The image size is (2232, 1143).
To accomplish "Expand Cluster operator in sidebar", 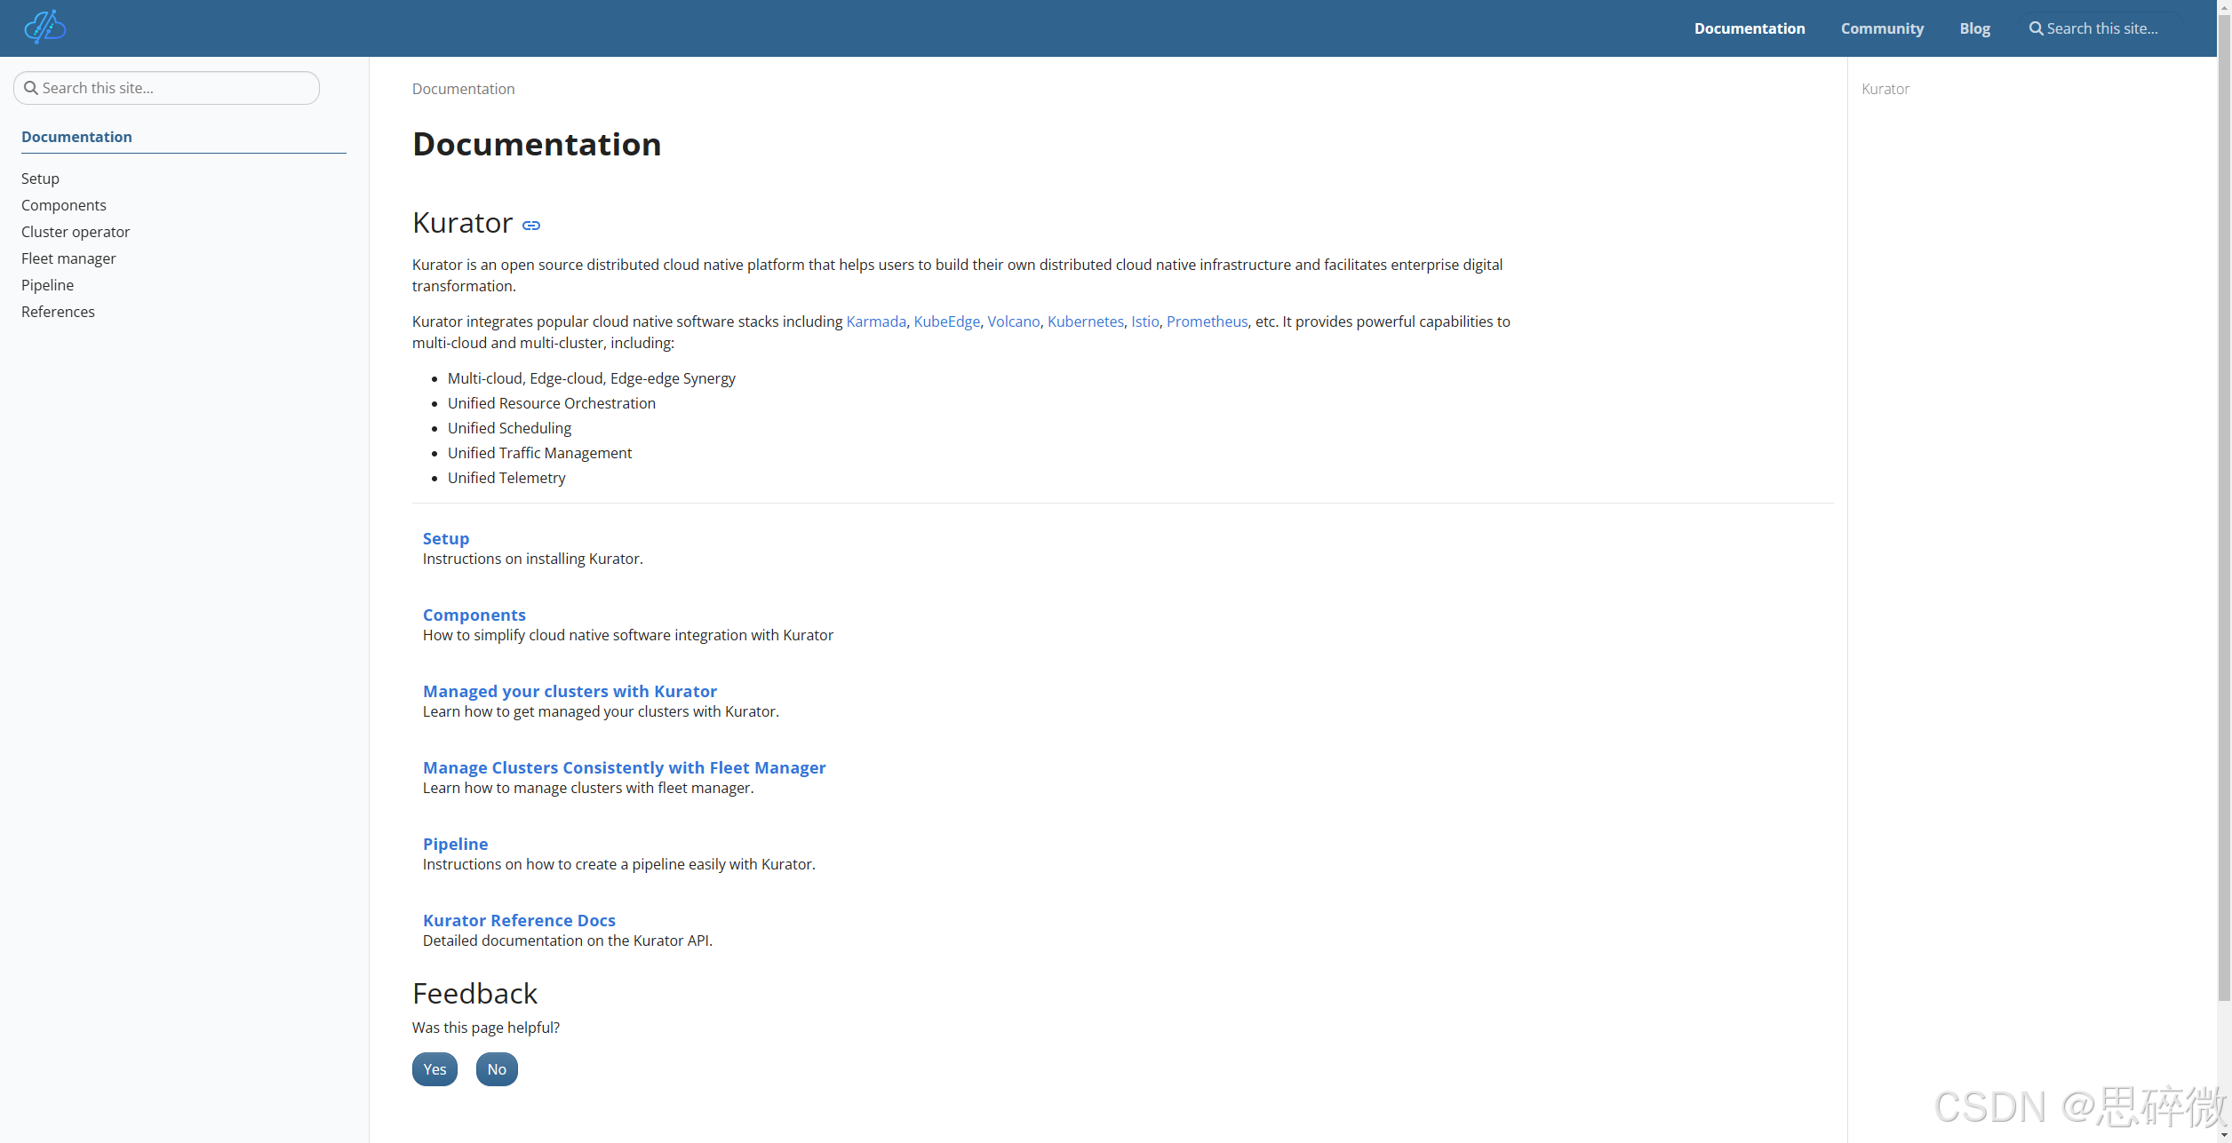I will (76, 232).
